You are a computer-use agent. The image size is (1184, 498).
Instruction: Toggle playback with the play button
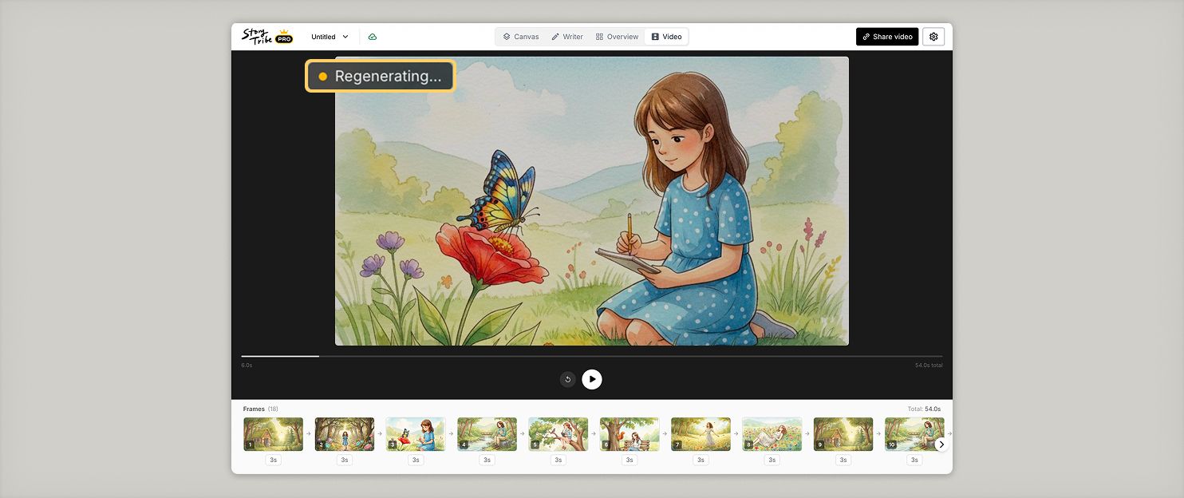(592, 379)
